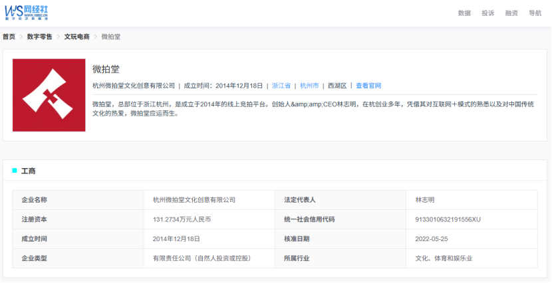Select the 微拍堂 company title heading
Screen dimensions: 552x283
(x=106, y=69)
